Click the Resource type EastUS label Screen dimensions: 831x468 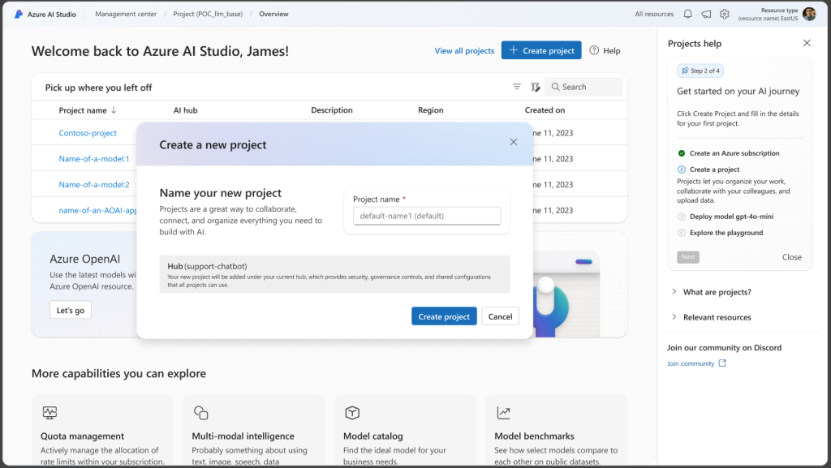coord(768,15)
